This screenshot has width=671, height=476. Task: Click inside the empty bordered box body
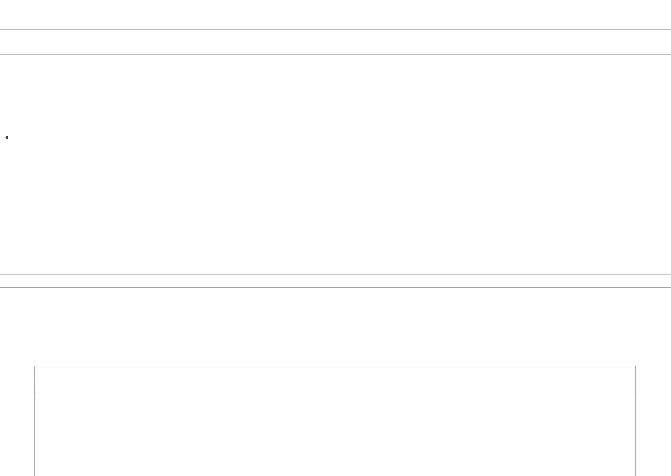point(335,434)
